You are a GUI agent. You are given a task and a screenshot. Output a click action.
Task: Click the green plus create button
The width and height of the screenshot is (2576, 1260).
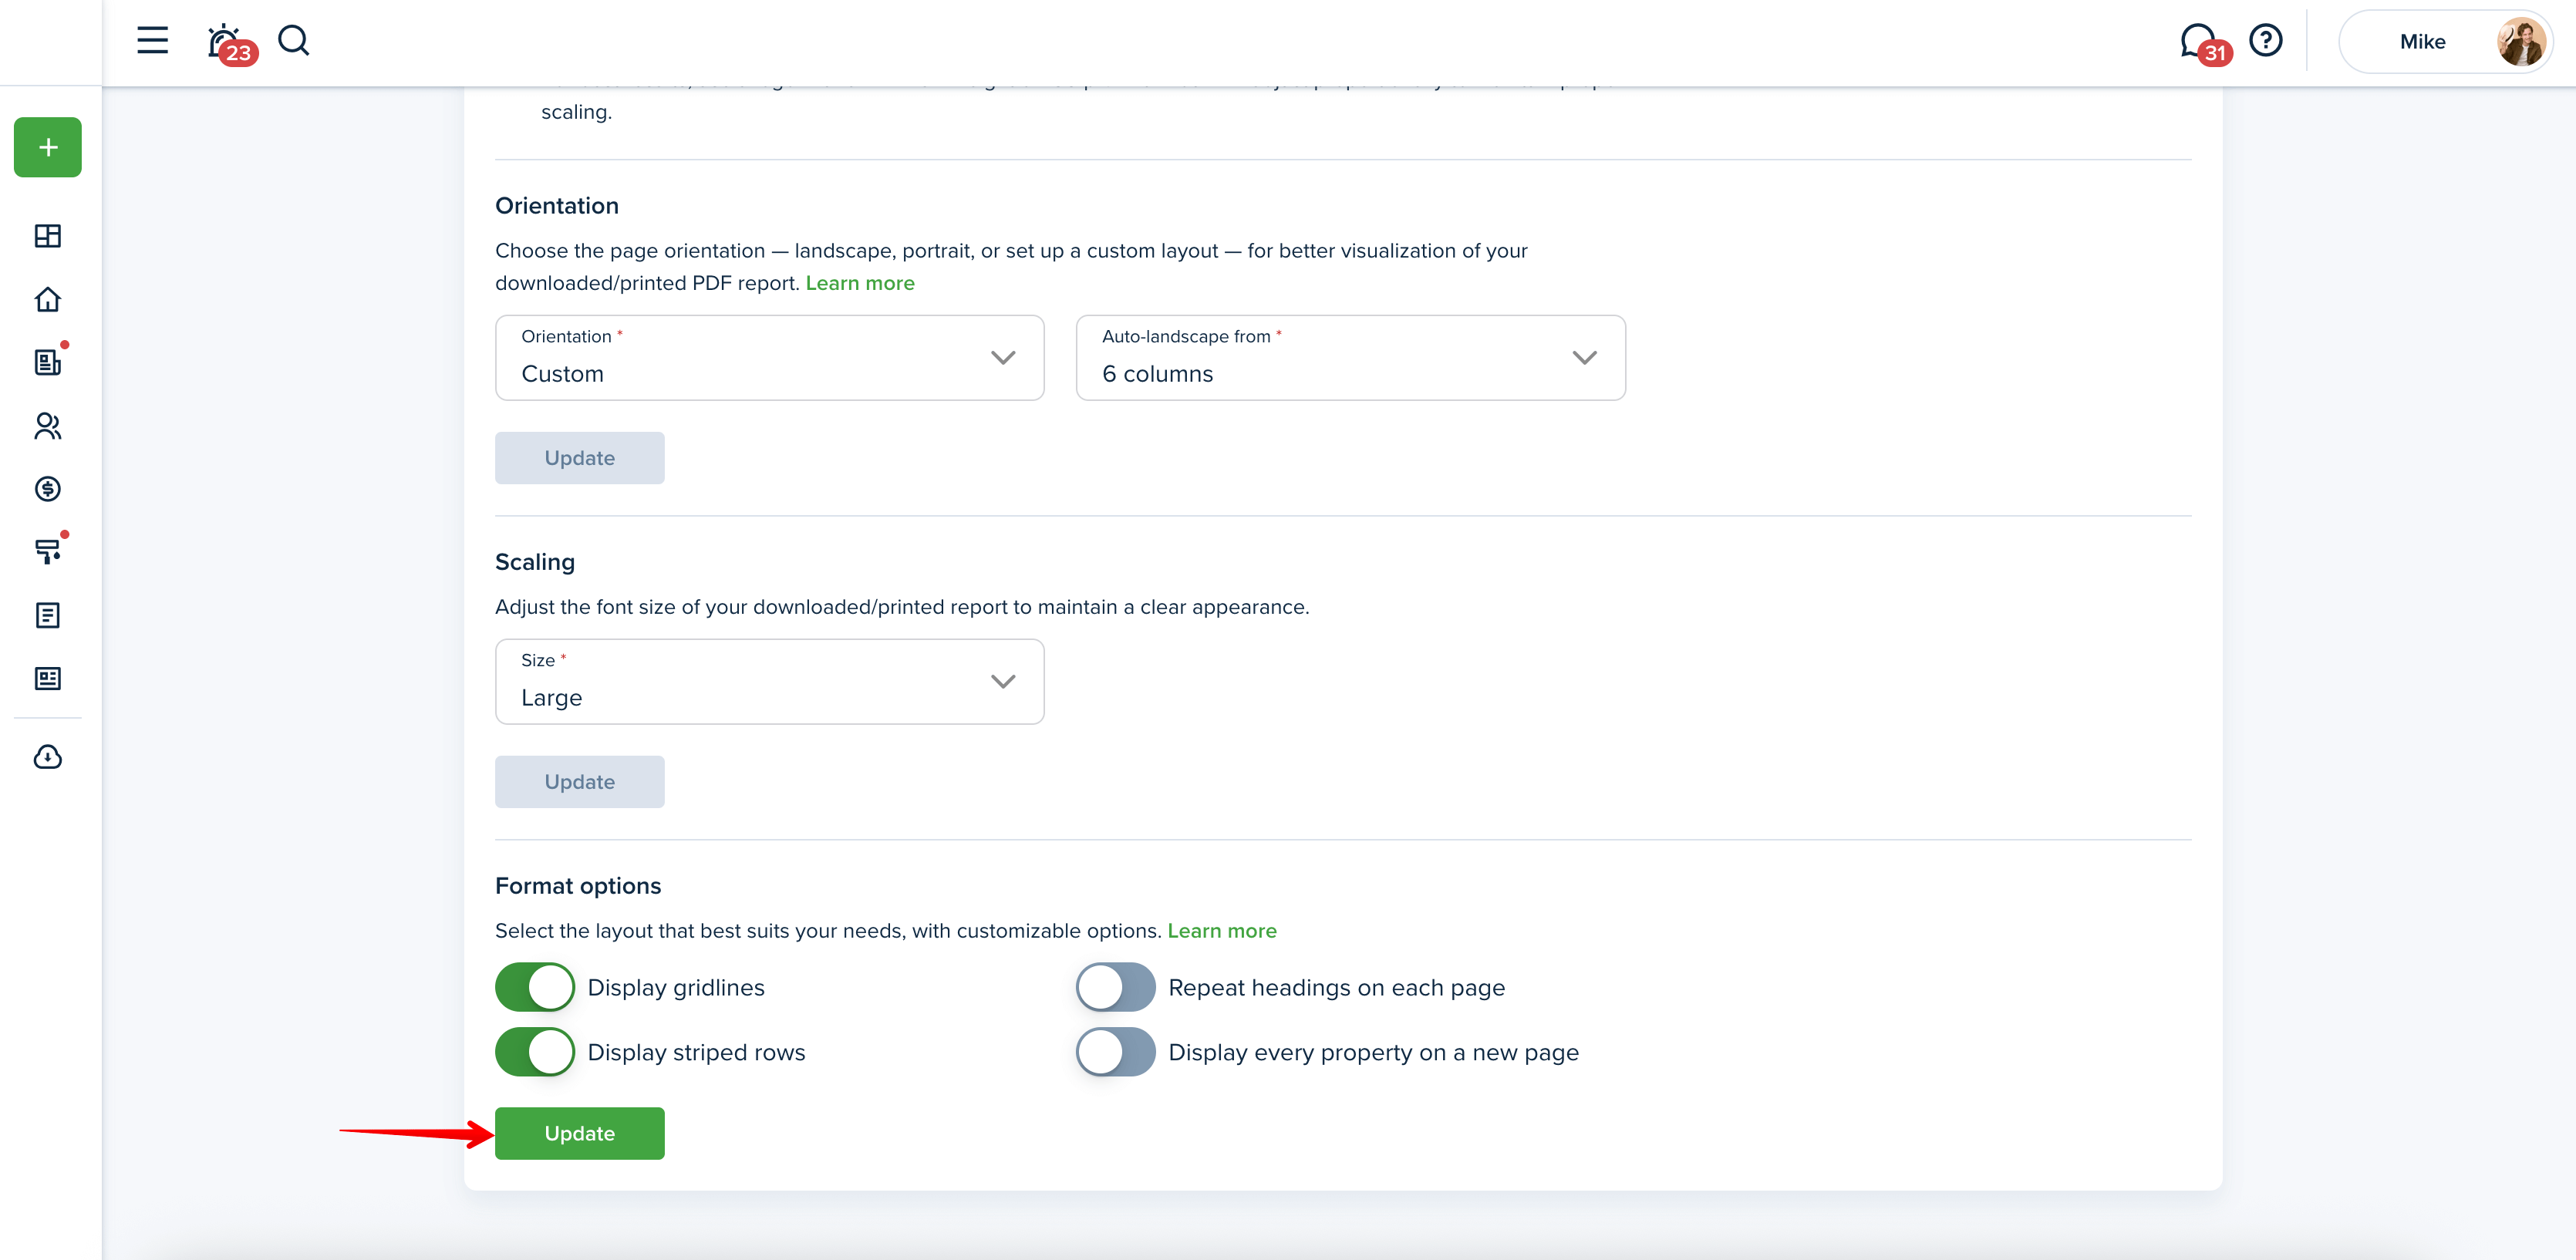[x=48, y=148]
